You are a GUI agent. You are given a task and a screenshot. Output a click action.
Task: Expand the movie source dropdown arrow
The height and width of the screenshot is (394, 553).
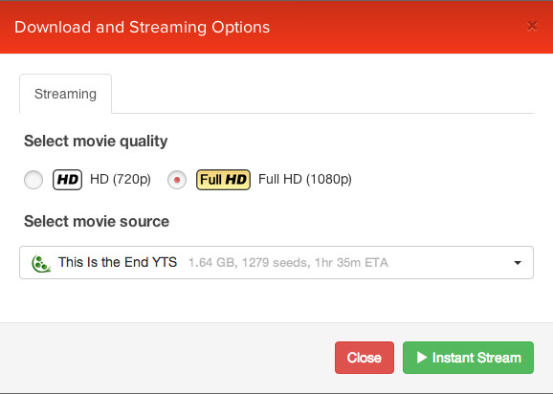(518, 263)
